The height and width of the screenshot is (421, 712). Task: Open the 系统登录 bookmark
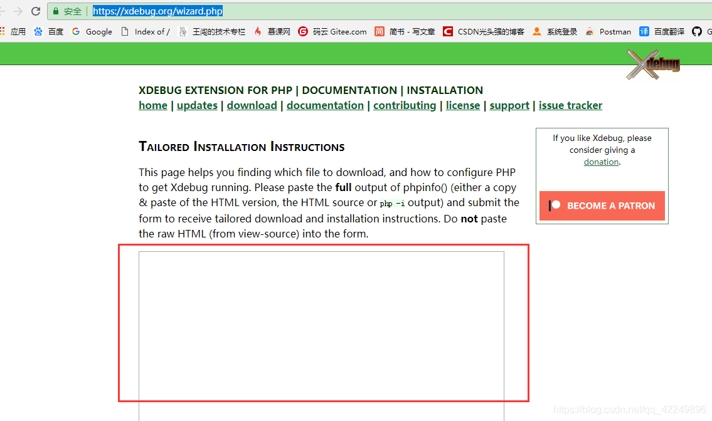(x=555, y=31)
